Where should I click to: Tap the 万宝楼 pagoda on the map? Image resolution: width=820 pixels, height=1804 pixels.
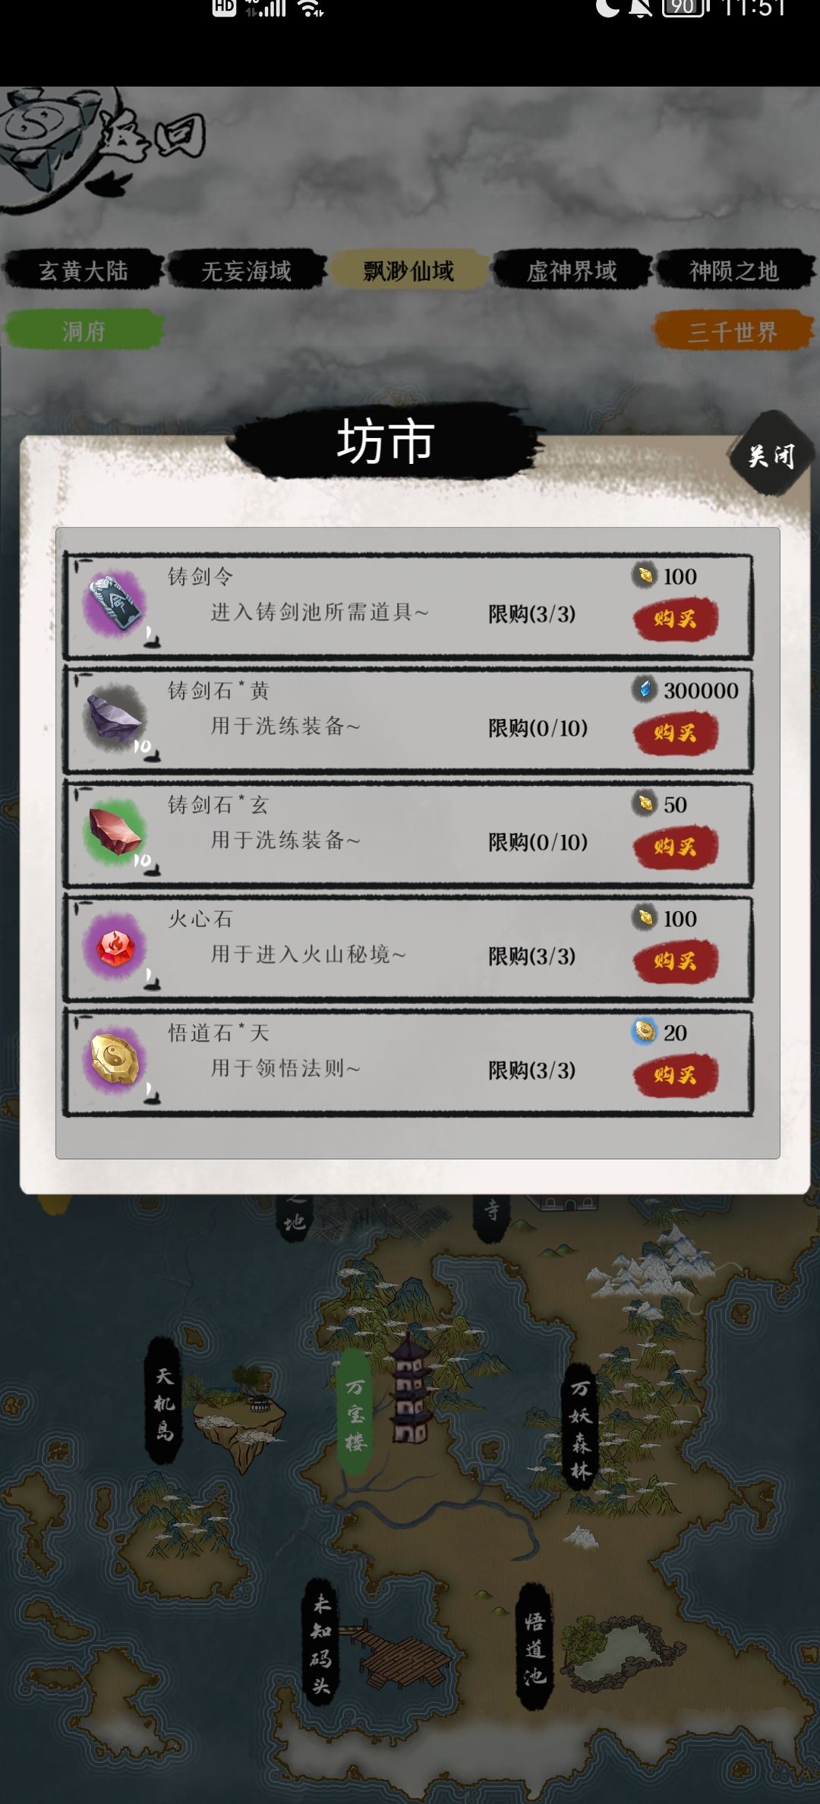tap(408, 1391)
